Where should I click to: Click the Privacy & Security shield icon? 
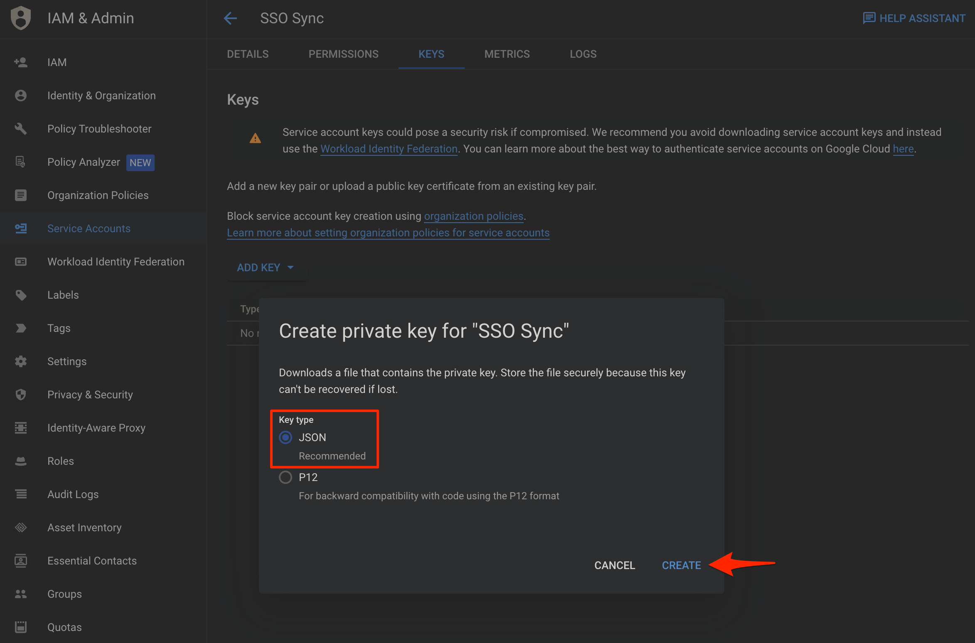tap(21, 395)
